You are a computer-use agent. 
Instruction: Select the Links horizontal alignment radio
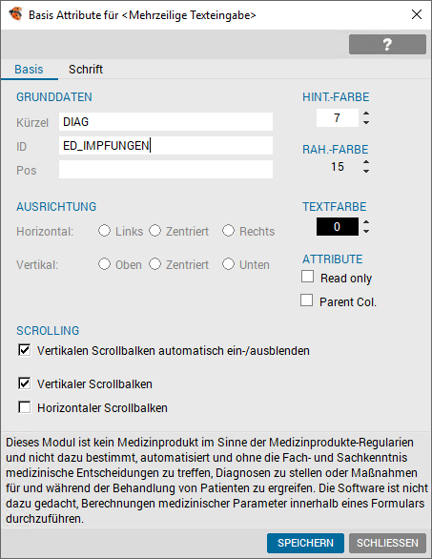[x=105, y=231]
